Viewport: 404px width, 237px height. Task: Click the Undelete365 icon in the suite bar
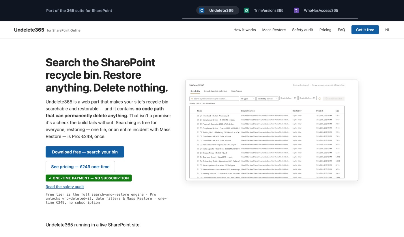[202, 10]
